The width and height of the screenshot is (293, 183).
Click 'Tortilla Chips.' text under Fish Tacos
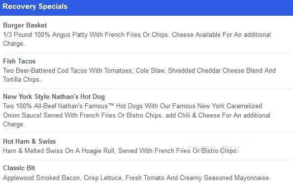(22, 80)
